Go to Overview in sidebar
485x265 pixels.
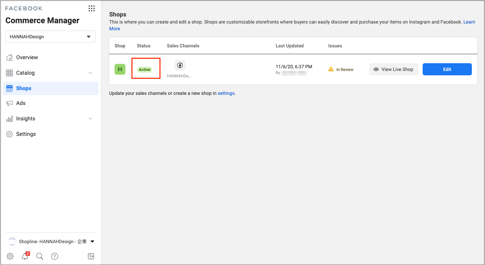51,58
